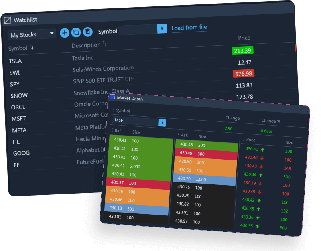Select the green 430.48 ask row
The width and height of the screenshot is (321, 251).
click(x=207, y=146)
